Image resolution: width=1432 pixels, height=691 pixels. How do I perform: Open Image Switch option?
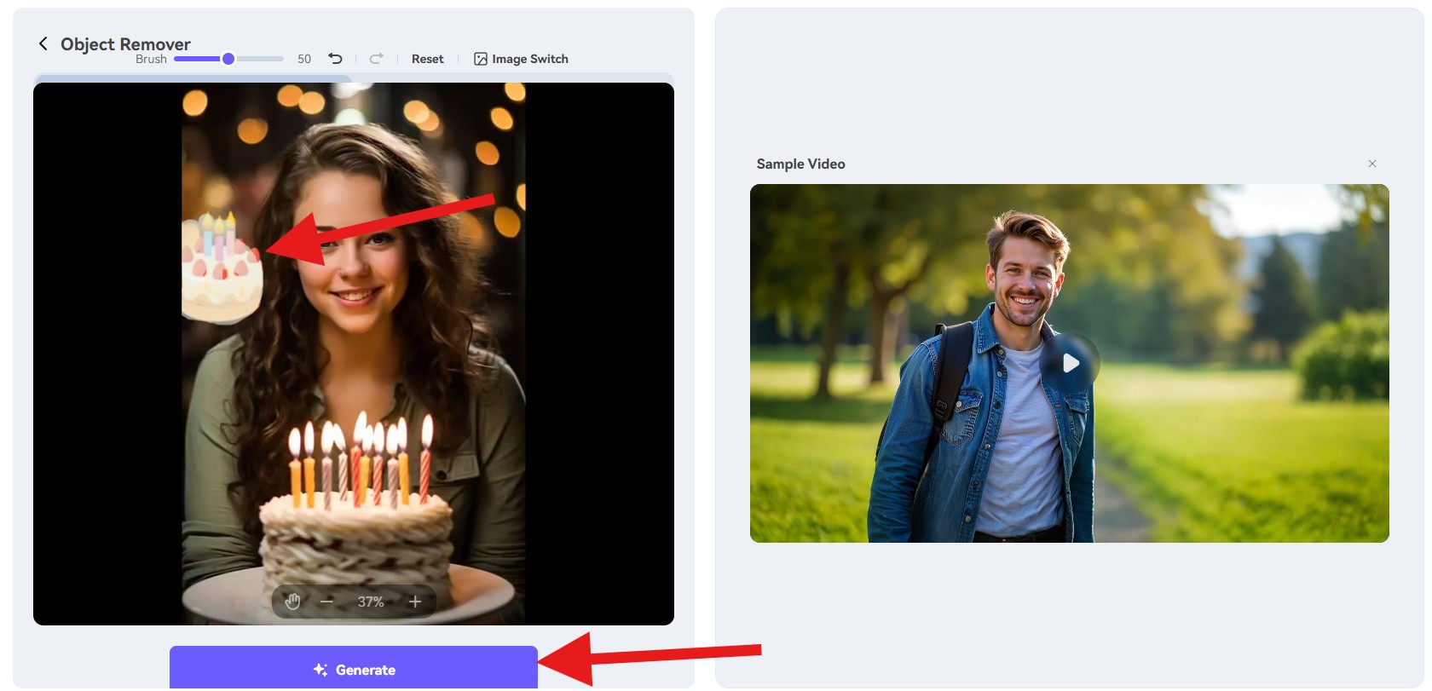click(x=521, y=59)
